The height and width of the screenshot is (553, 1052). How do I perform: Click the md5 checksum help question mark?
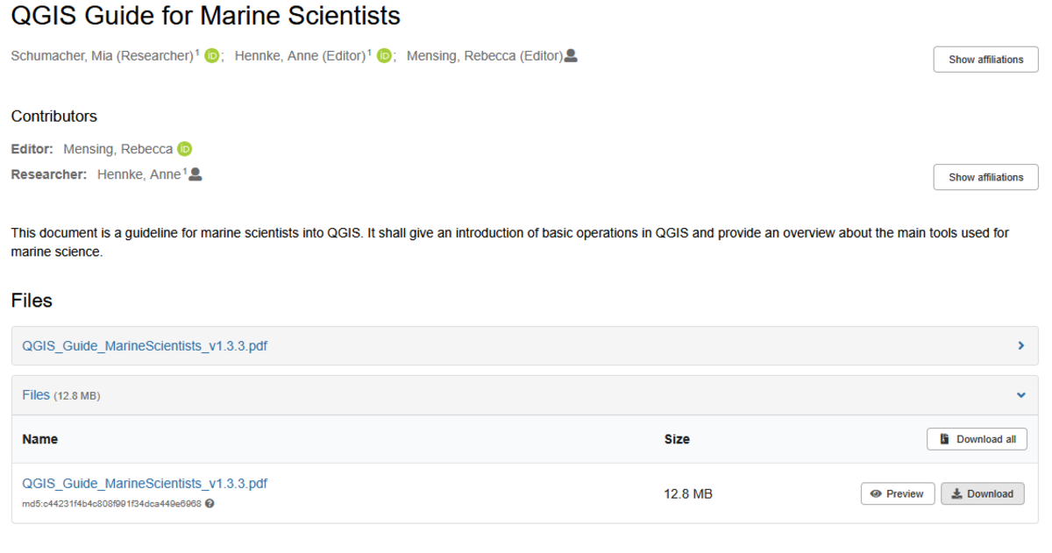[x=210, y=504]
